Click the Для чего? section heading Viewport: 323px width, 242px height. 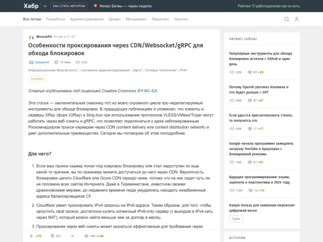(x=39, y=154)
